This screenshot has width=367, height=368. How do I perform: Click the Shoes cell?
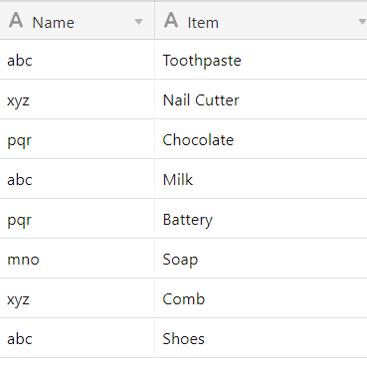(261, 338)
